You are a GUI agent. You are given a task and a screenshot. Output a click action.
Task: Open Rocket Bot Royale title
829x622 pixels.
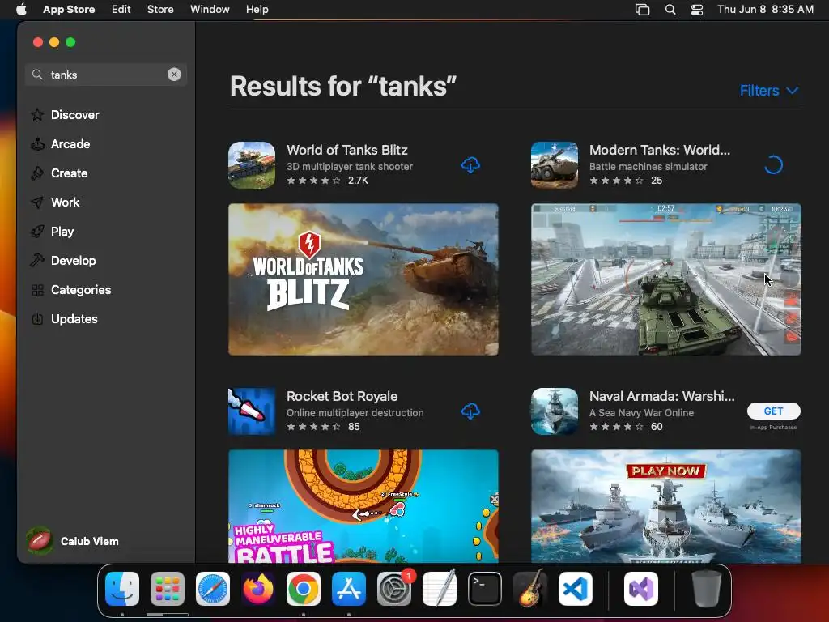(342, 396)
